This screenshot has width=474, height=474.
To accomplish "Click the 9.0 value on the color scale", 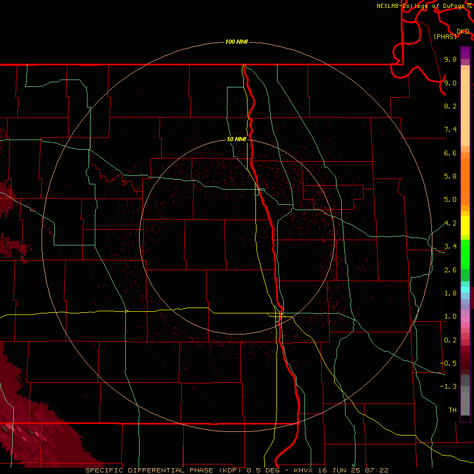I will point(450,83).
